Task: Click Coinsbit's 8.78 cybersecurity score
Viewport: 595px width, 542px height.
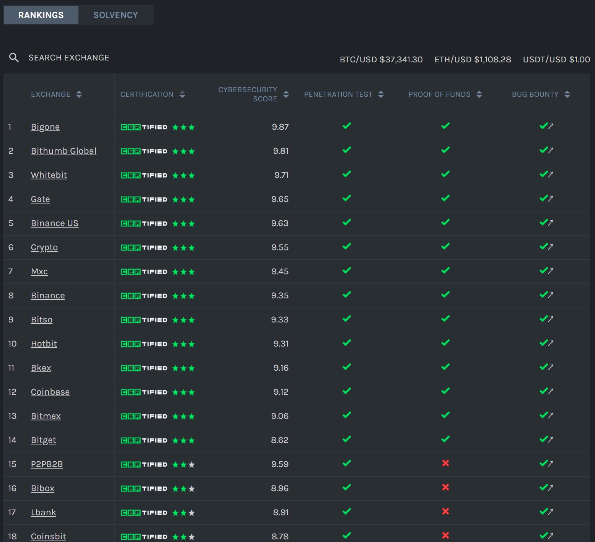Action: pyautogui.click(x=280, y=537)
